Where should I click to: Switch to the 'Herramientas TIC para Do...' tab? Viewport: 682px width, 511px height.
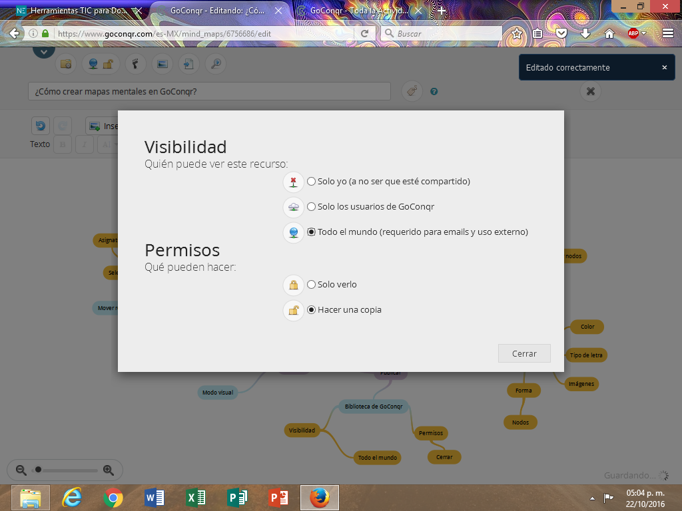(x=78, y=11)
